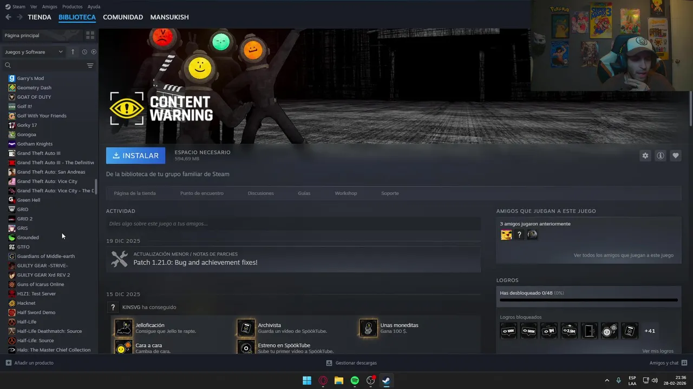The image size is (693, 389).
Task: Open the Ver menu
Action: tap(34, 6)
